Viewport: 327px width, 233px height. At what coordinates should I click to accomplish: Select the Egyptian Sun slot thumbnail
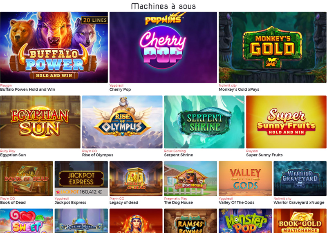pos(40,122)
